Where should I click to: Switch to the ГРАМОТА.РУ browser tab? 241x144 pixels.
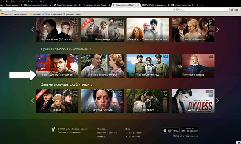(x=155, y=5)
